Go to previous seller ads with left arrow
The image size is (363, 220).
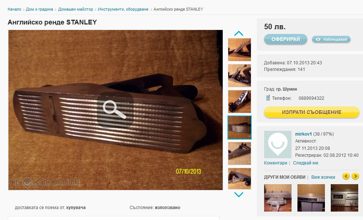point(346,177)
